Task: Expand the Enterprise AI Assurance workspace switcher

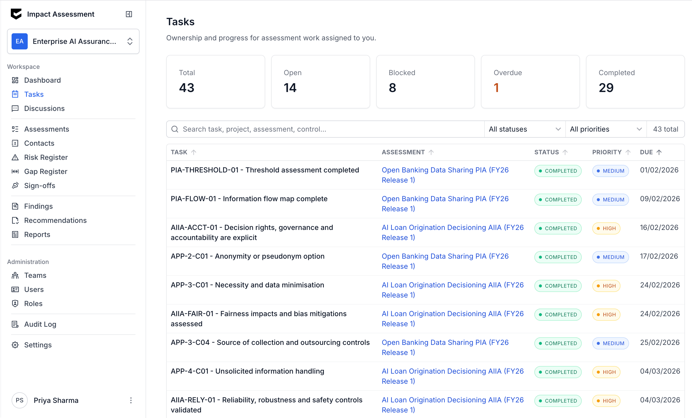Action: coord(73,41)
